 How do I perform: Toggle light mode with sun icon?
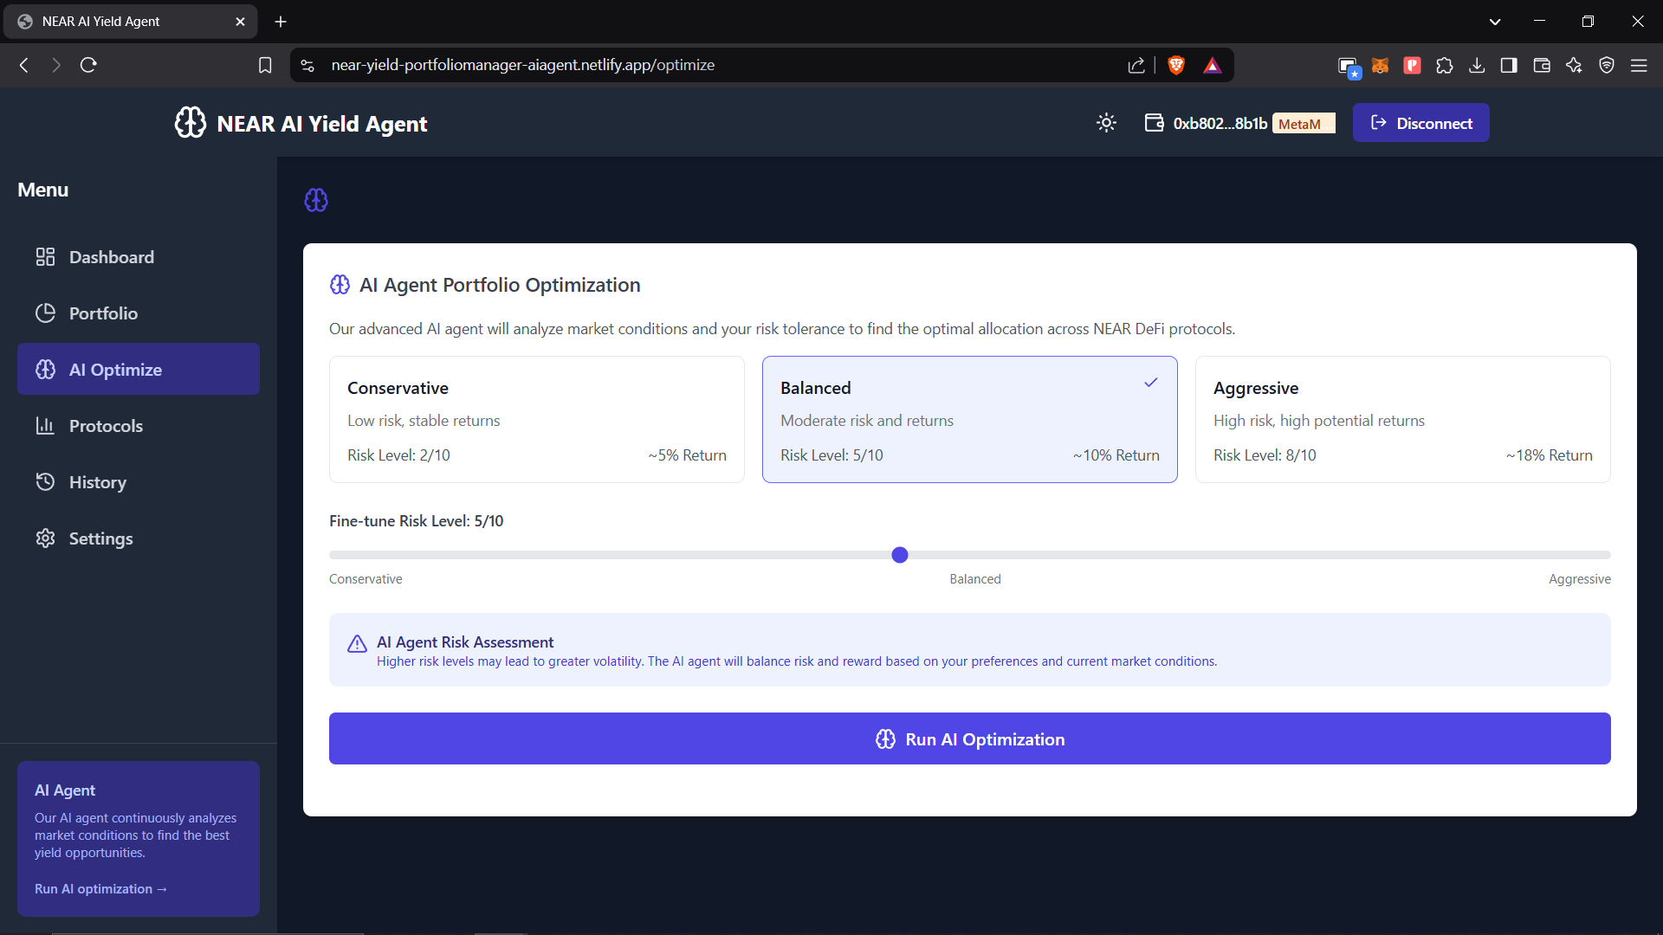tap(1106, 123)
